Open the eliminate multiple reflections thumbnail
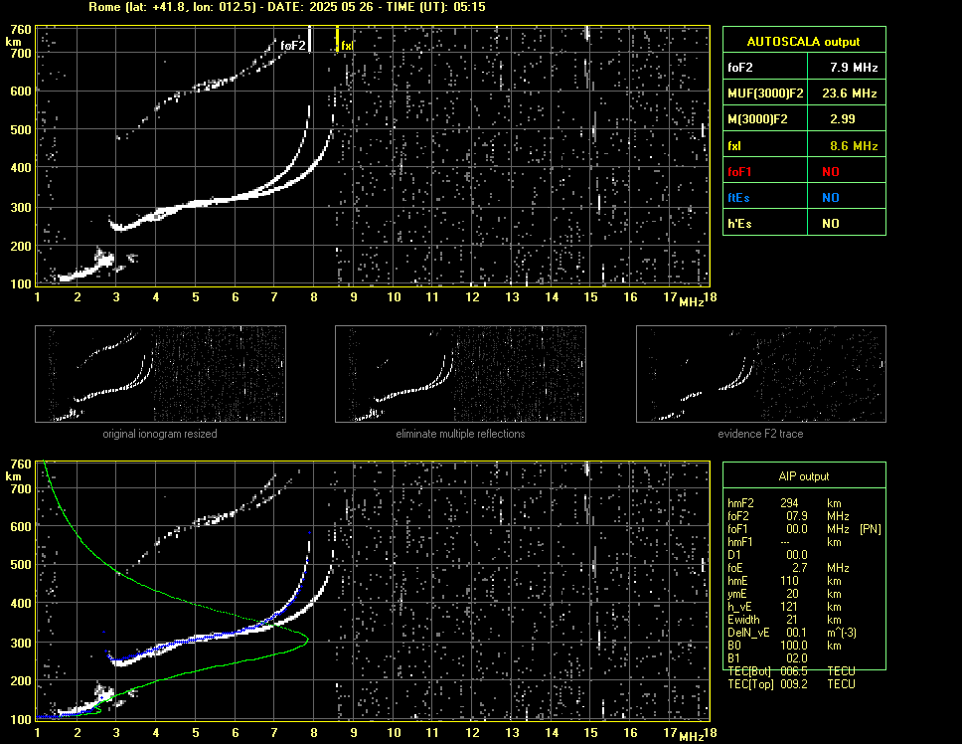This screenshot has height=744, width=962. coord(460,374)
